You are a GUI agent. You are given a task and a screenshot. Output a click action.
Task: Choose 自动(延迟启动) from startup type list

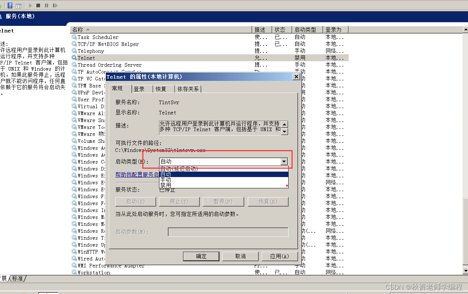[223, 169]
